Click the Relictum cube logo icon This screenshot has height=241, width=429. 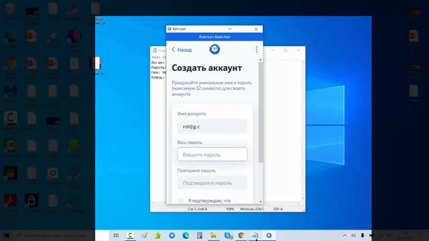click(214, 49)
